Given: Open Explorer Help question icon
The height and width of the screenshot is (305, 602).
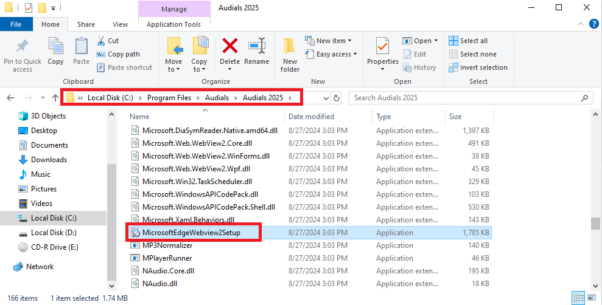Looking at the screenshot, I should pos(594,24).
